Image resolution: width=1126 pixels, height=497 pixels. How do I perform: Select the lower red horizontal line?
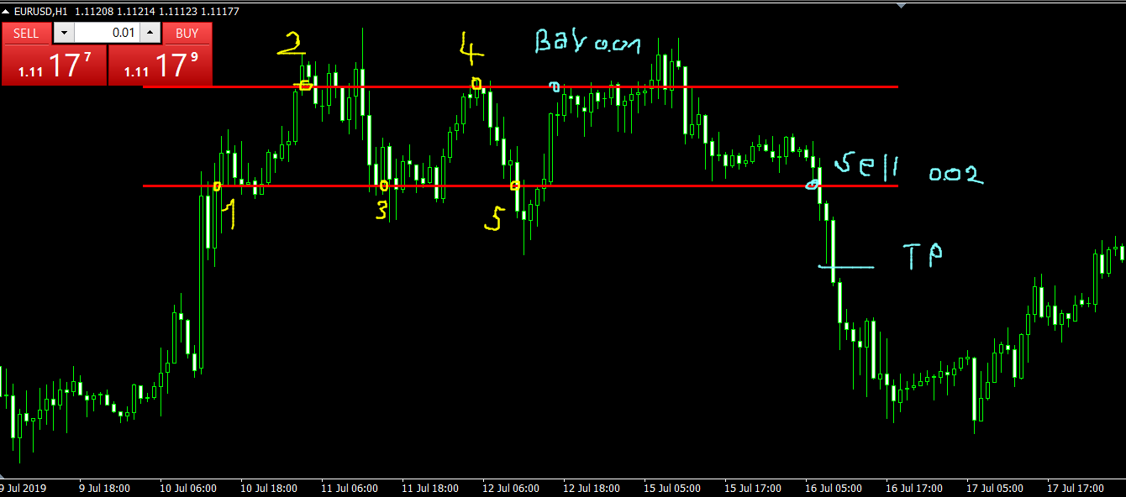click(521, 186)
